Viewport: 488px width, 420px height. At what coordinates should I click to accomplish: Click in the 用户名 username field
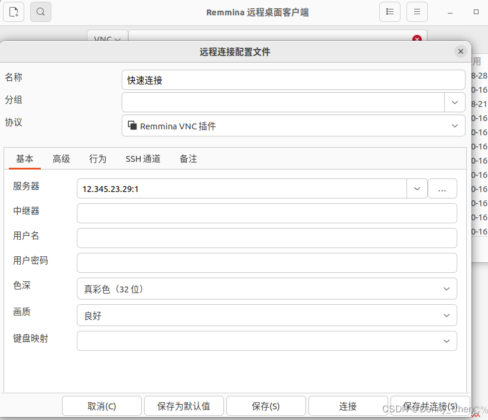coord(266,238)
